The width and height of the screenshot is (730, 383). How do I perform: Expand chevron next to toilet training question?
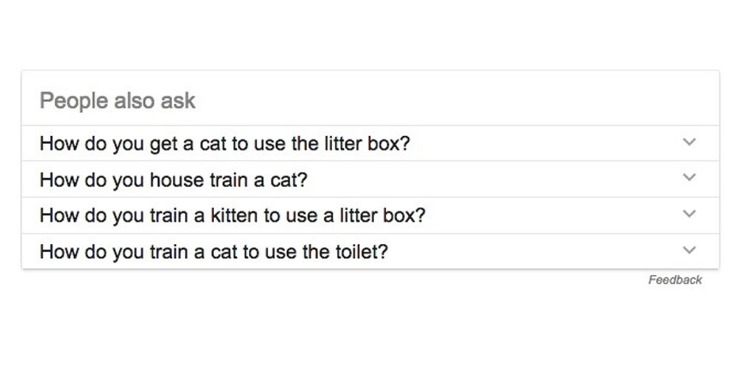[x=689, y=250]
